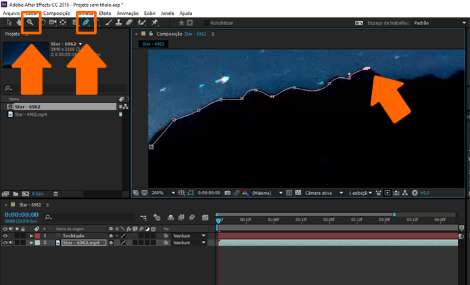
Task: Click the reset exposure icon
Action: coord(415,193)
